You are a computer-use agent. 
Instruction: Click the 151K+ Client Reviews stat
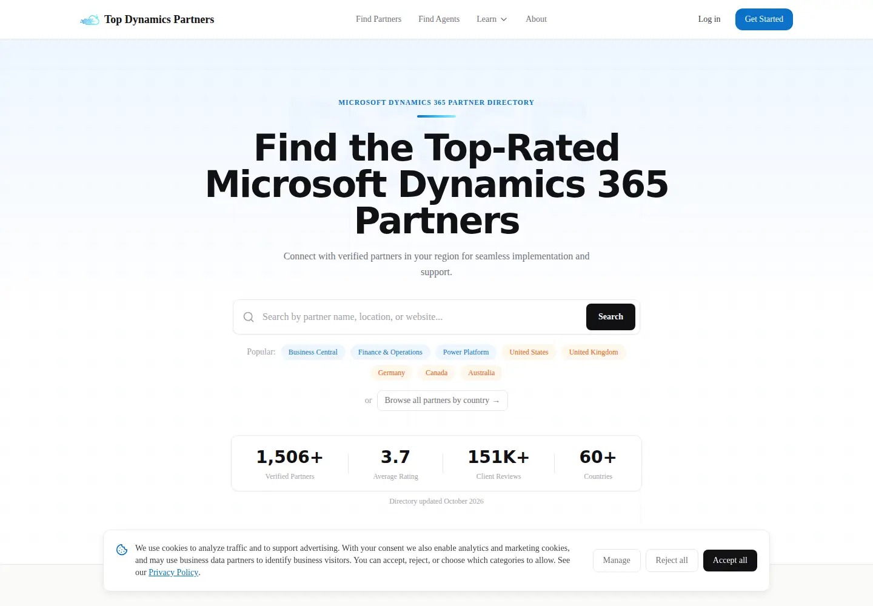[x=498, y=464]
